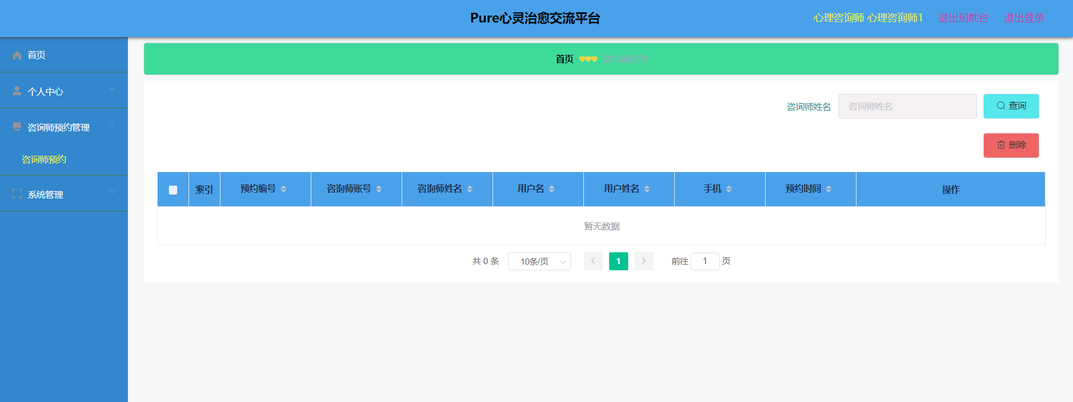Viewport: 1073px width, 402px height.
Task: Click the sort arrows on 用户姓名 column
Action: (x=647, y=189)
